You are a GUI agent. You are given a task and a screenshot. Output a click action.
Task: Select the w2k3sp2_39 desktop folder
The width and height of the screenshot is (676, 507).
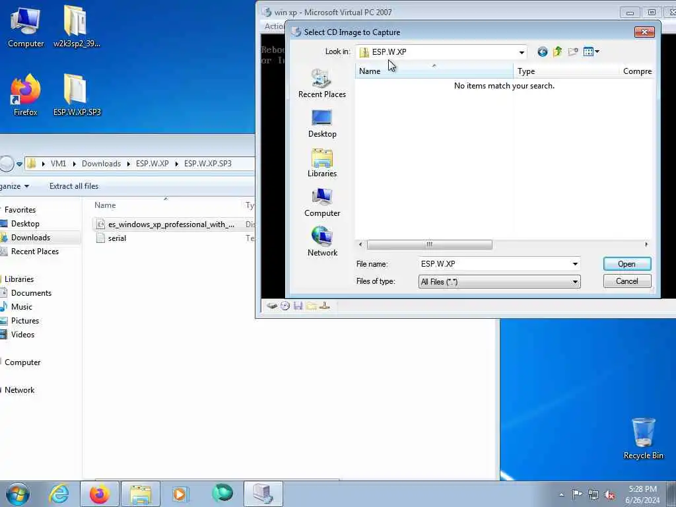pyautogui.click(x=77, y=27)
